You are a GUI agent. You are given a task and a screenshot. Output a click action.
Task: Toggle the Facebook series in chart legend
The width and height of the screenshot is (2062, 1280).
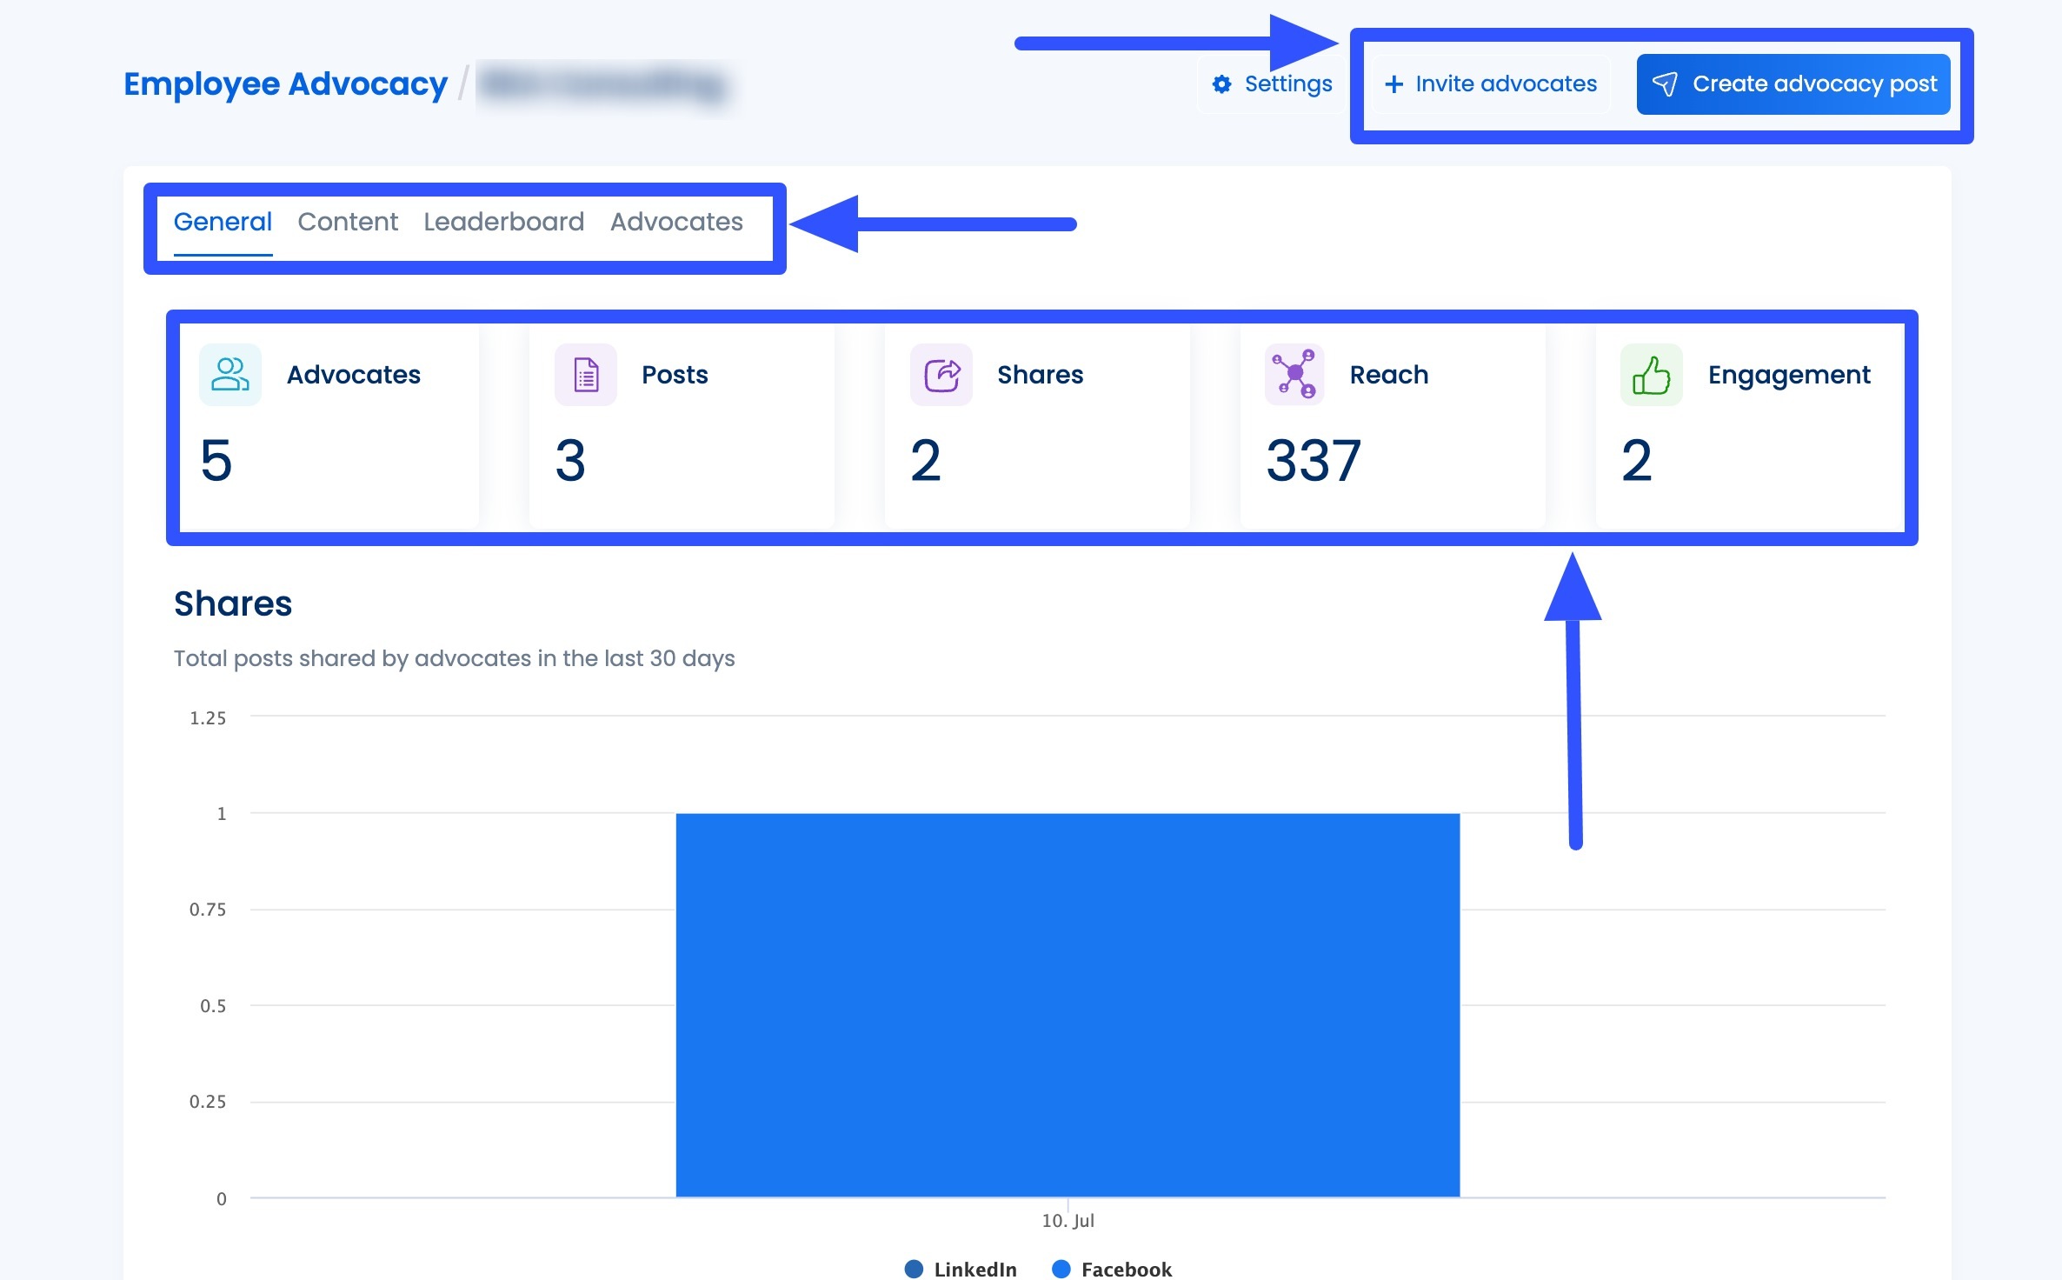pos(1113,1269)
